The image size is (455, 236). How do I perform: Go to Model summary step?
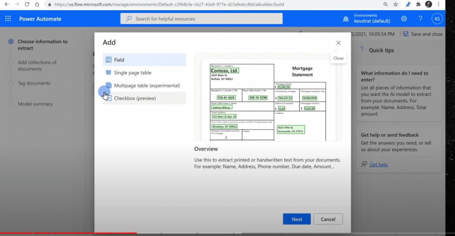tap(35, 104)
